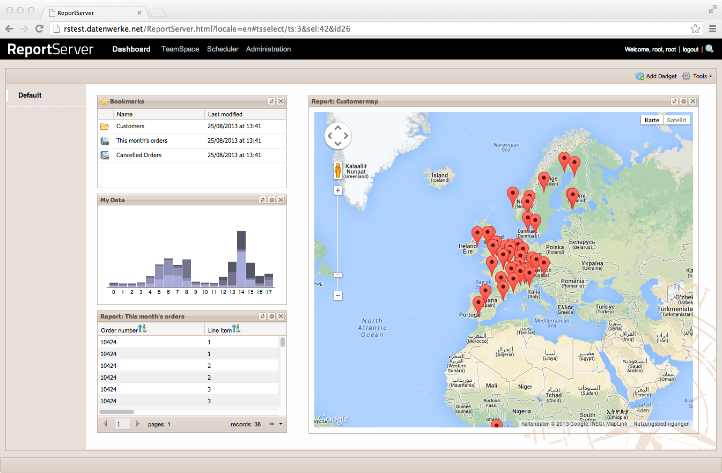
Task: Click the Nutzungsbedingungen link on map
Action: pyautogui.click(x=661, y=424)
